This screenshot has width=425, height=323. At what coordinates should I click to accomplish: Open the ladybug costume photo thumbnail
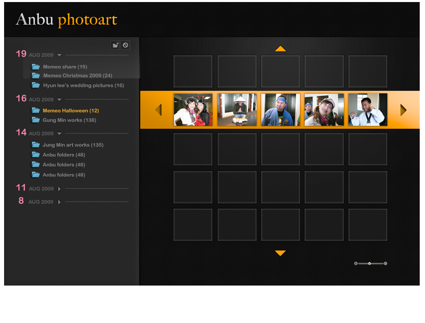[x=193, y=110]
